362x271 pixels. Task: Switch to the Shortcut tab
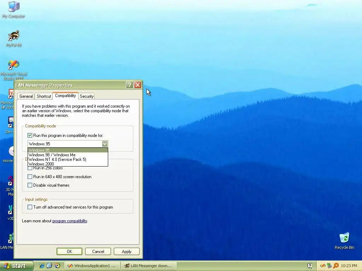click(43, 96)
